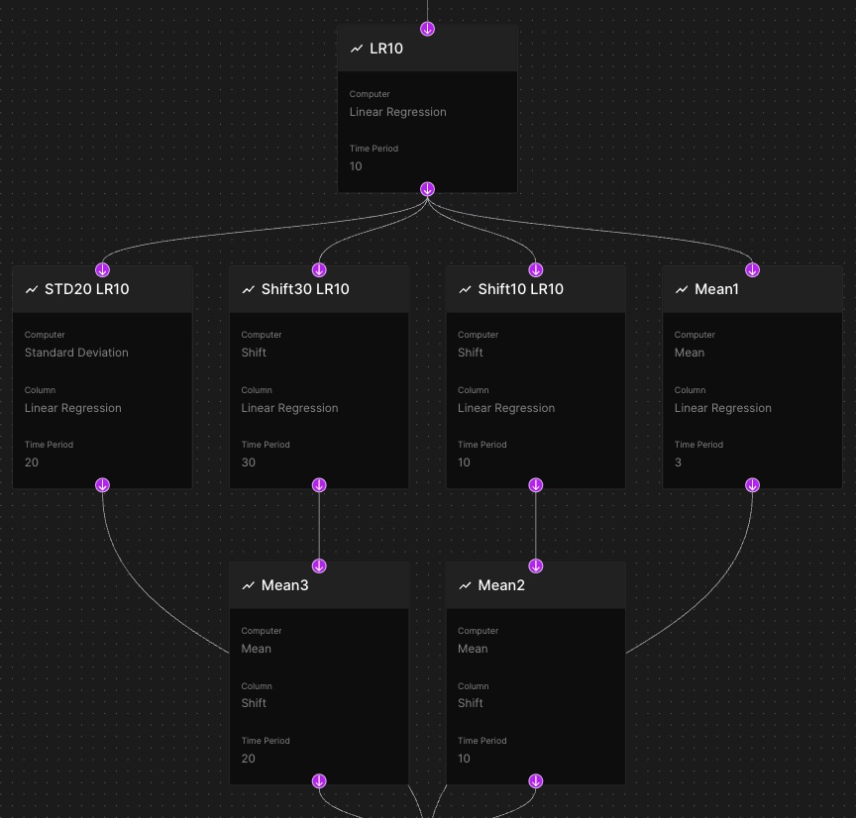
Task: Select the Shift10 LR10 node title
Action: pyautogui.click(x=521, y=289)
